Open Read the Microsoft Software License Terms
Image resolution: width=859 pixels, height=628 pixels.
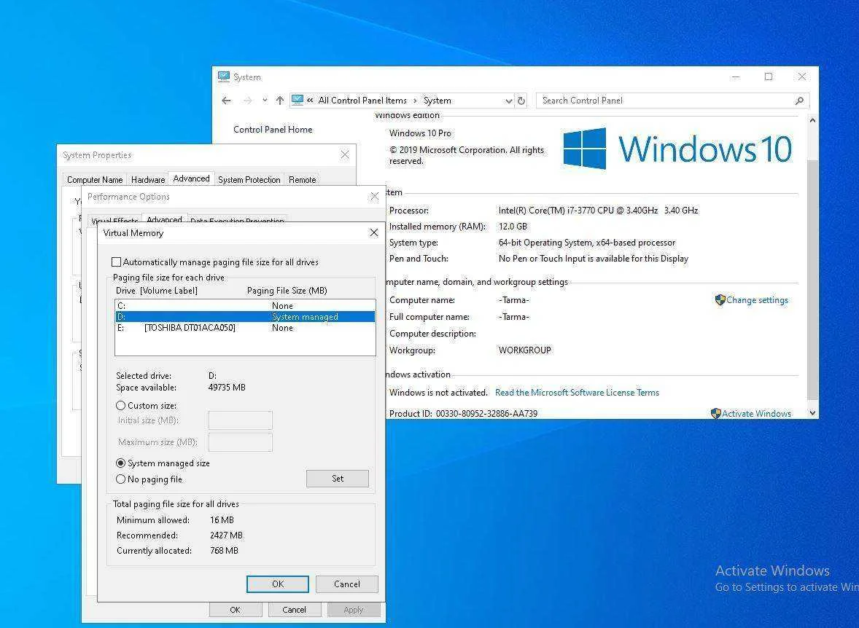[x=577, y=393]
